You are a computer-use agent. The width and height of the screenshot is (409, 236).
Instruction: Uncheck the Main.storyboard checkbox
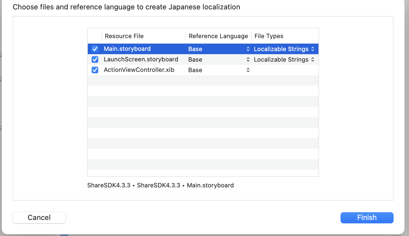pyautogui.click(x=95, y=49)
